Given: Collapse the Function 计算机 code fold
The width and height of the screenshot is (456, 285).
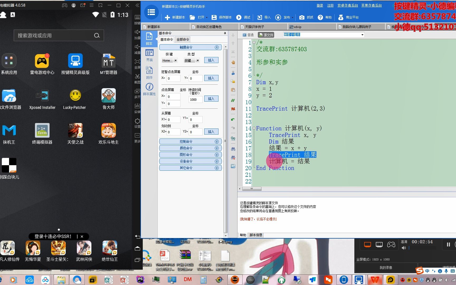Looking at the screenshot, I should pyautogui.click(x=254, y=128).
